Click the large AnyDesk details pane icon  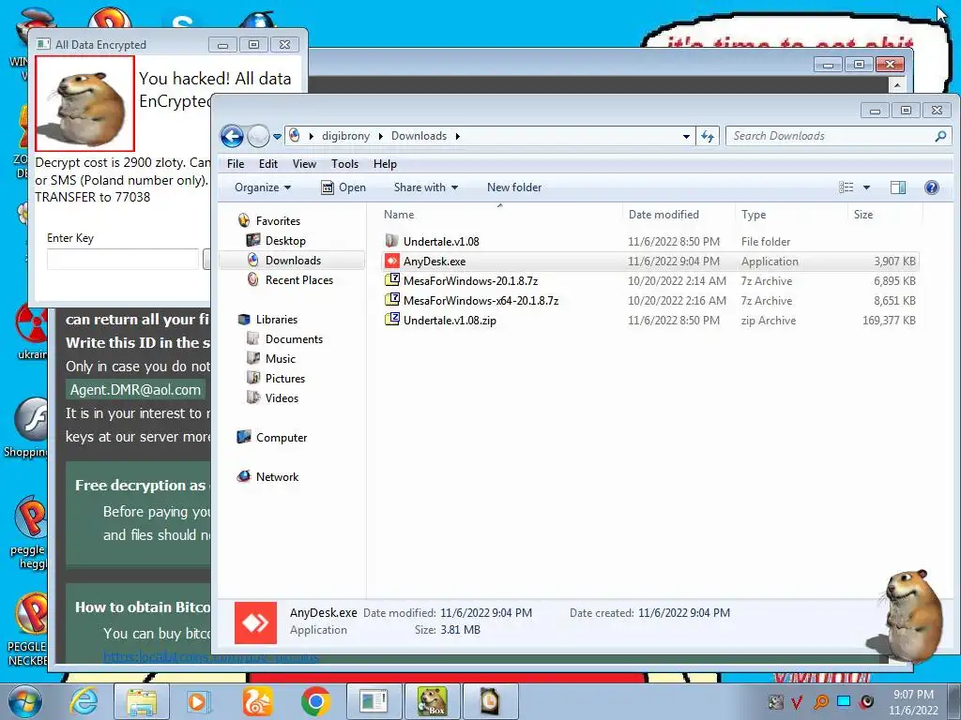[255, 622]
